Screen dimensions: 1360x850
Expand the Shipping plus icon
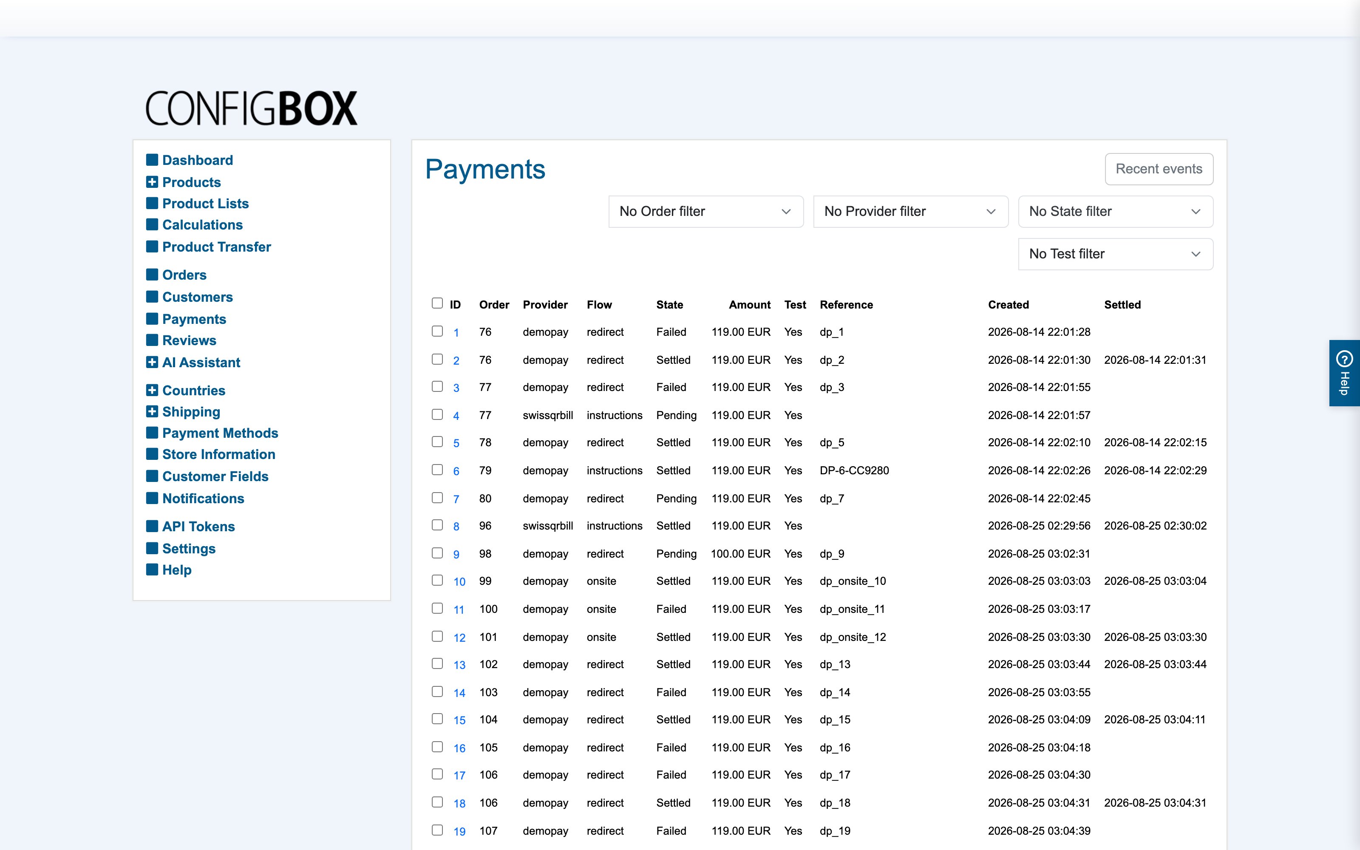coord(152,411)
